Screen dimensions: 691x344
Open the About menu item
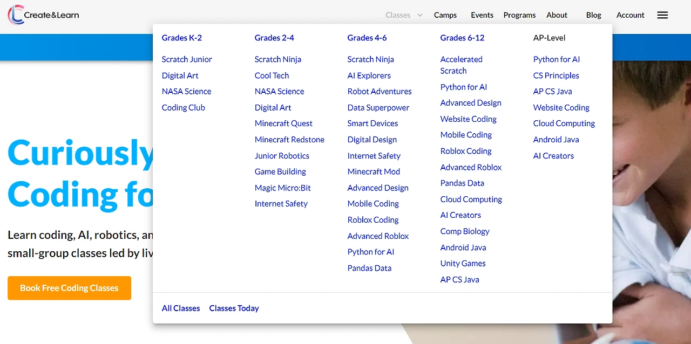point(557,15)
